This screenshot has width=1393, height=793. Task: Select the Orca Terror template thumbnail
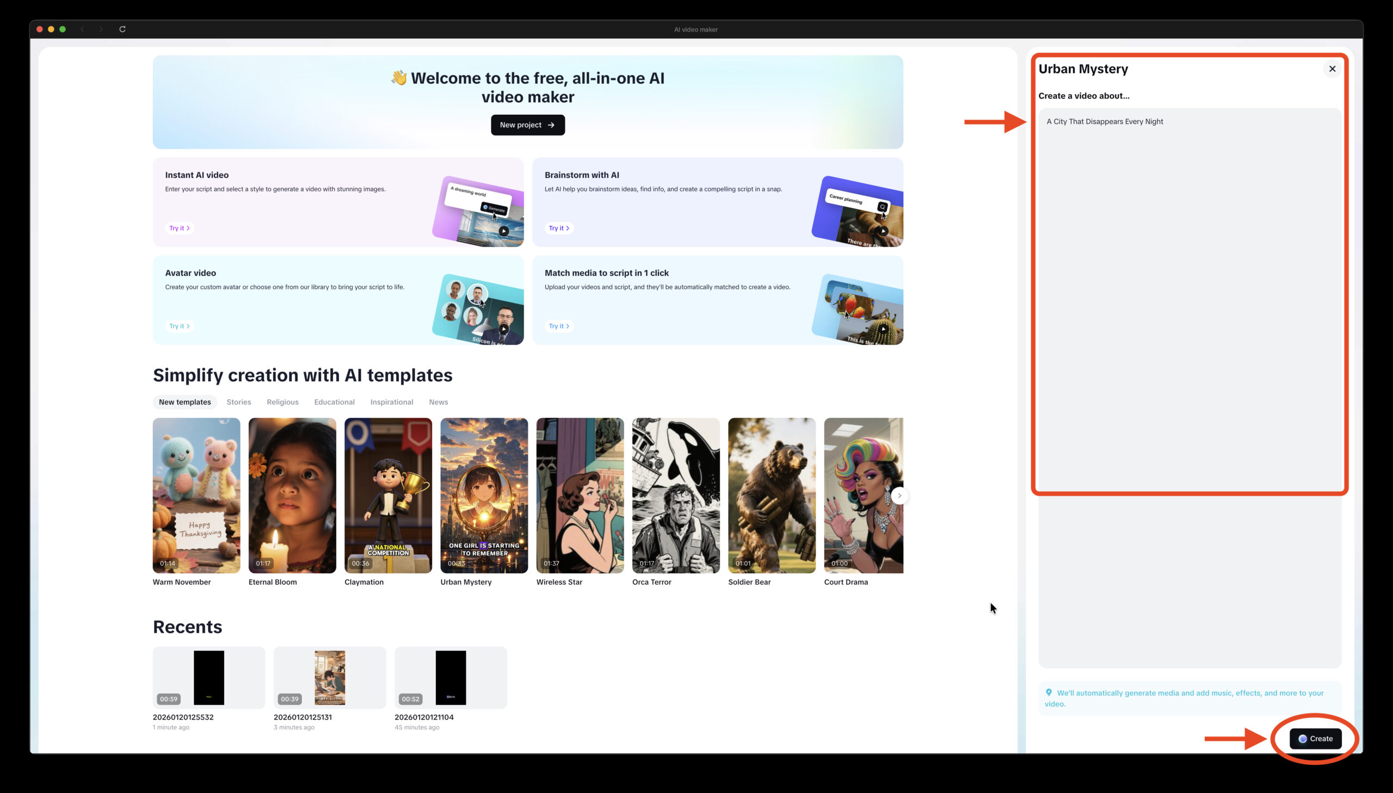pos(675,495)
